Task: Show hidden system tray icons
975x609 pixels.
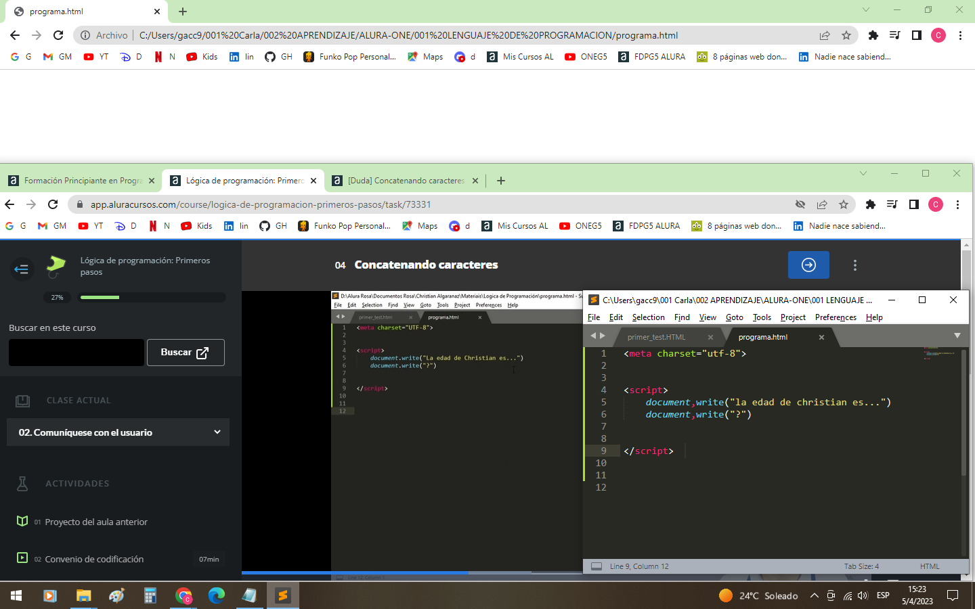Action: [814, 596]
